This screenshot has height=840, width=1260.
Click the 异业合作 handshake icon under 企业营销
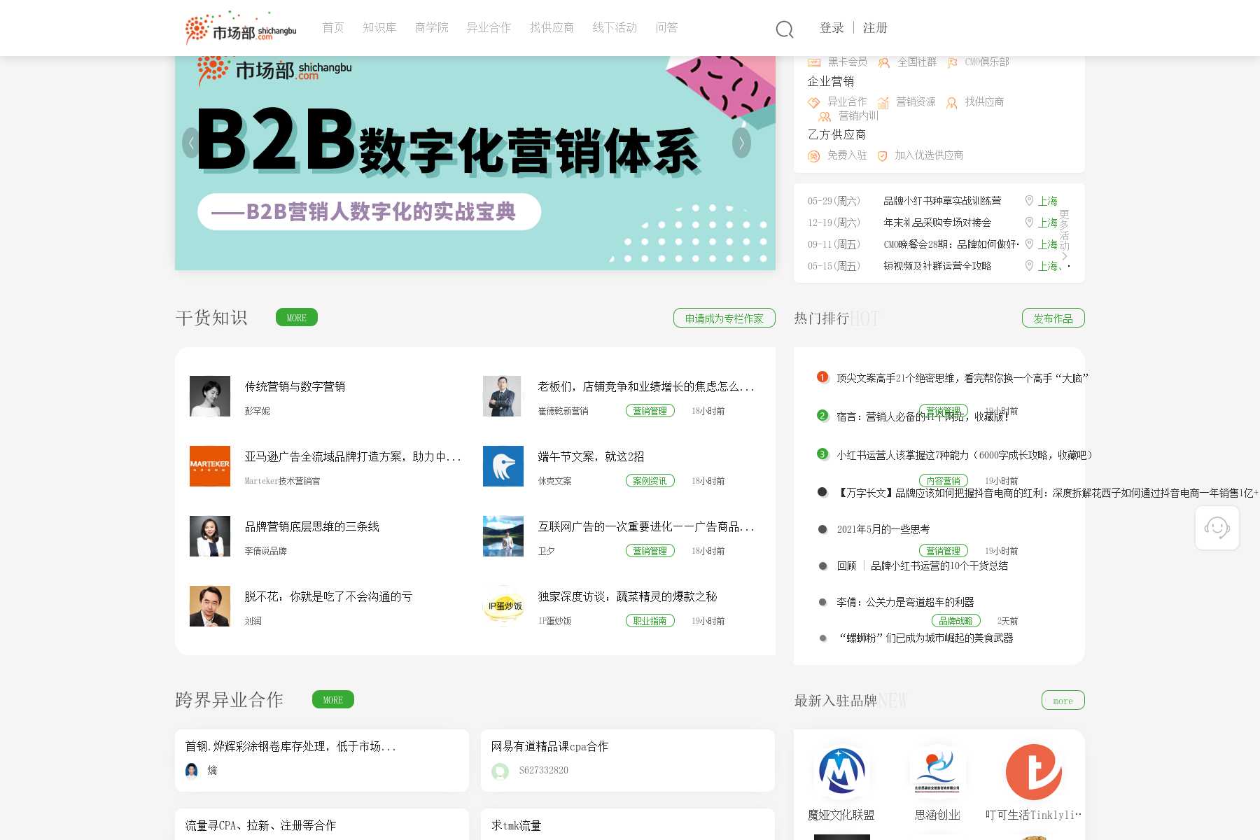tap(813, 103)
